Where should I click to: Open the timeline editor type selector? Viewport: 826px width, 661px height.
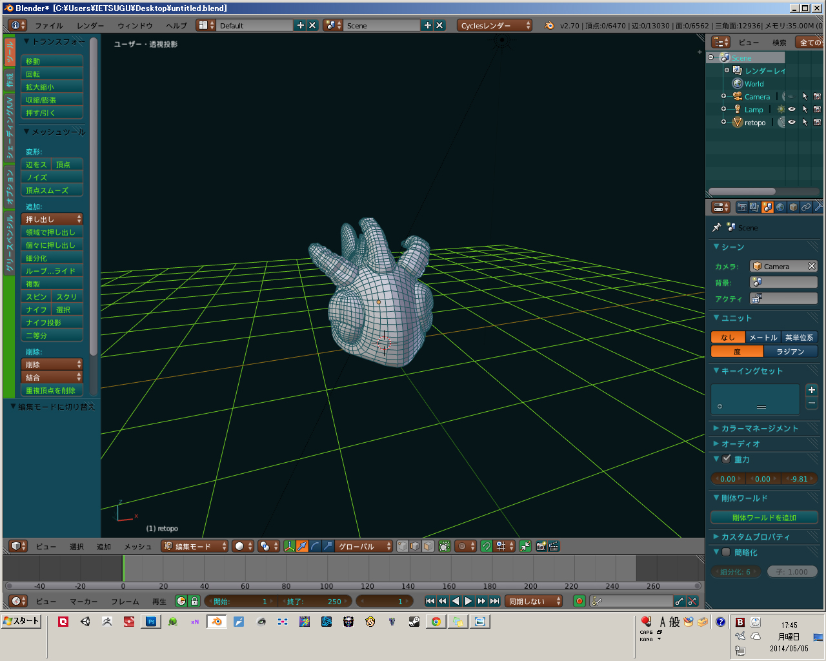coord(18,601)
